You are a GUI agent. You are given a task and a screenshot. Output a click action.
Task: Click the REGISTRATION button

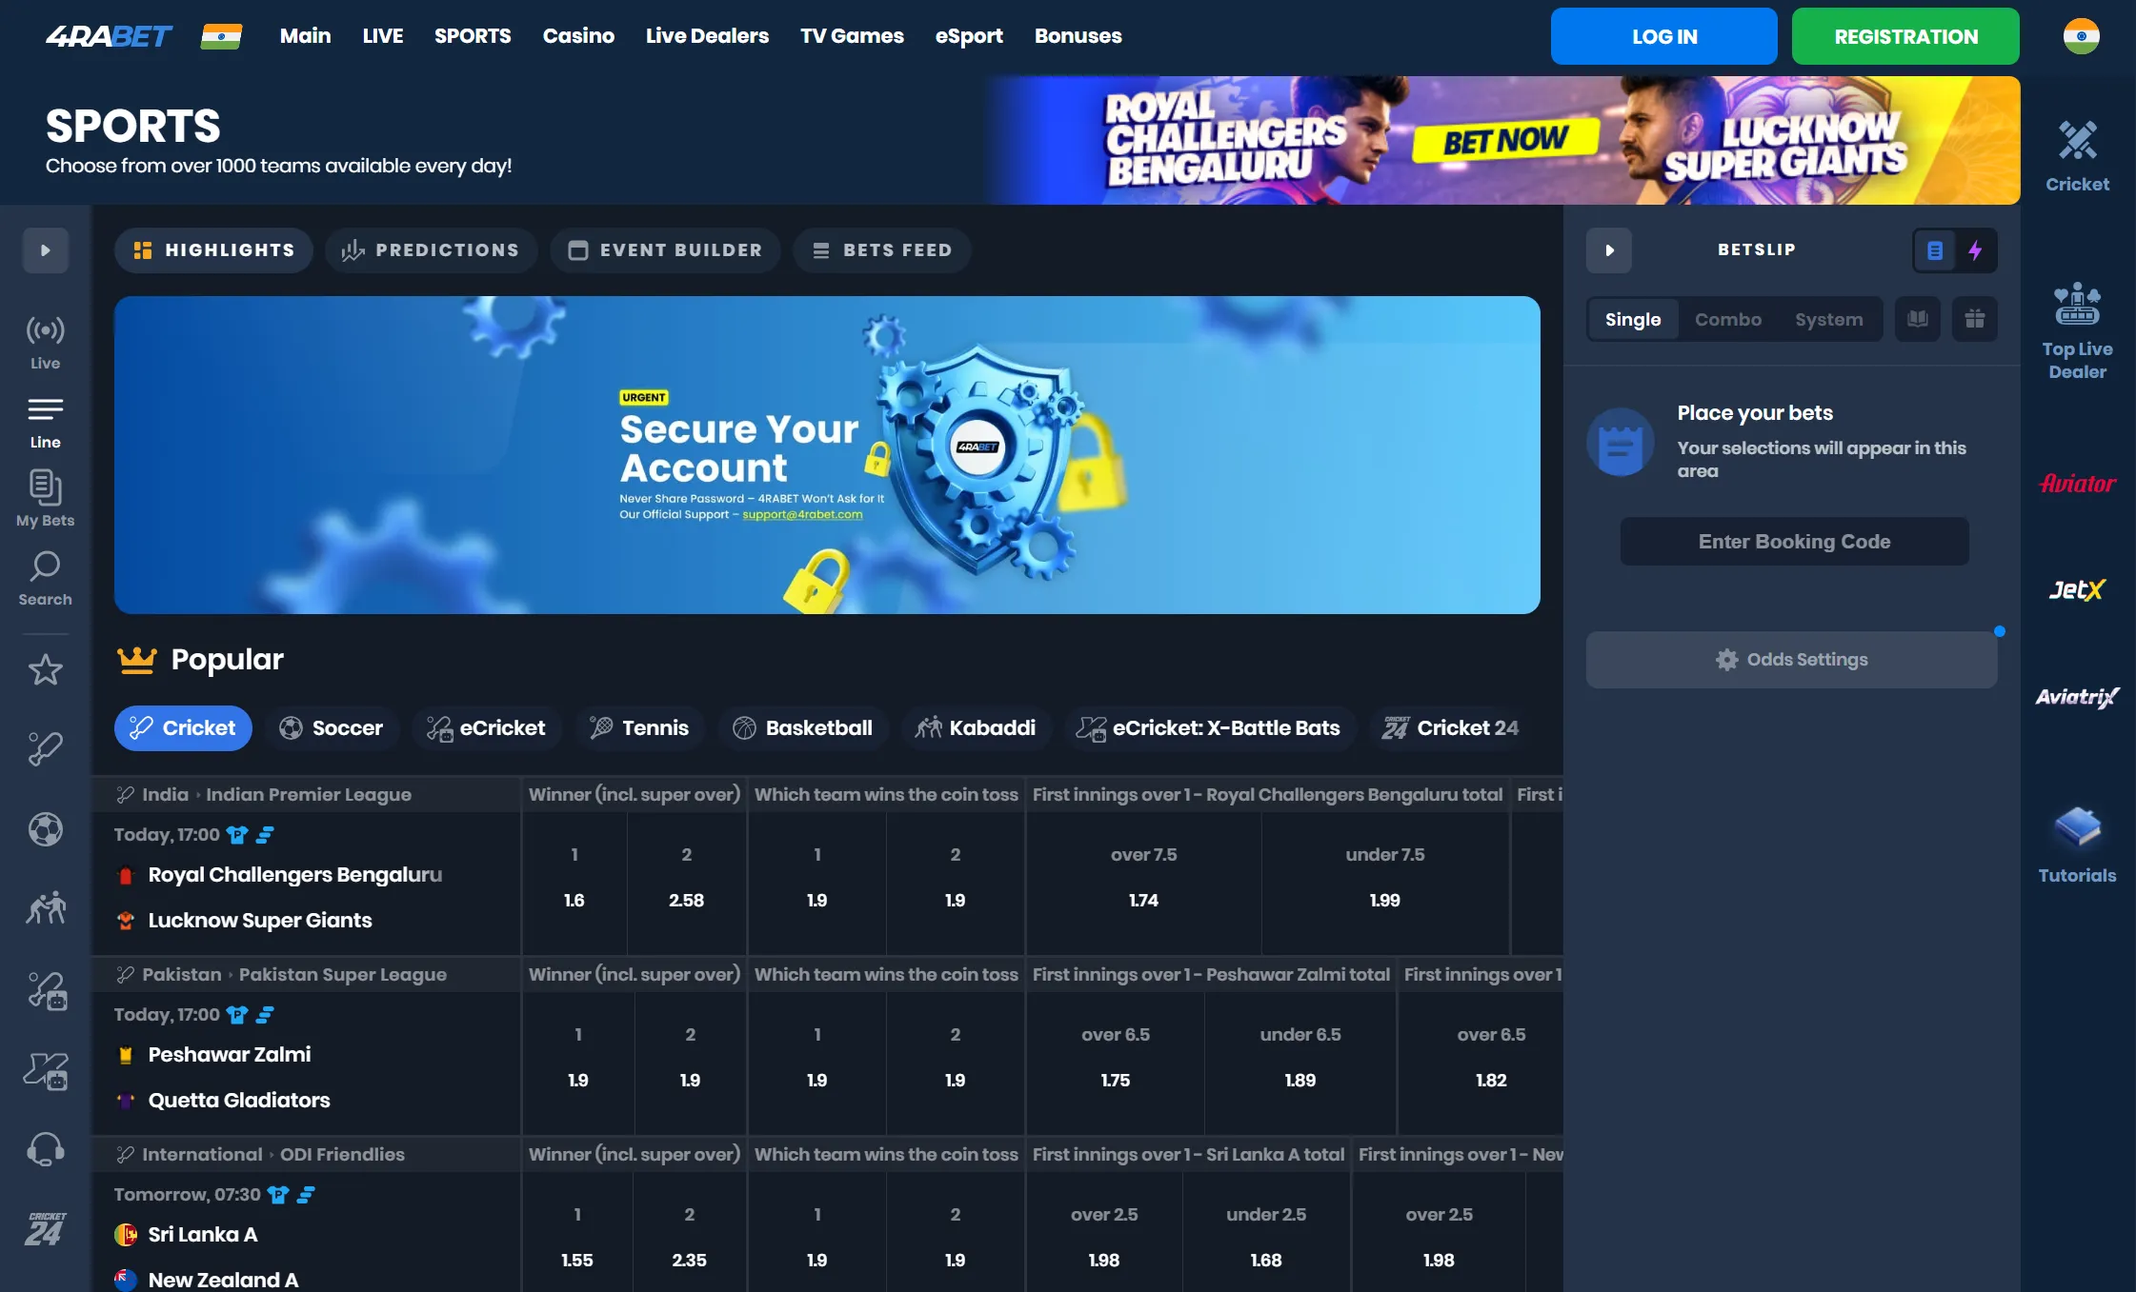1905,36
